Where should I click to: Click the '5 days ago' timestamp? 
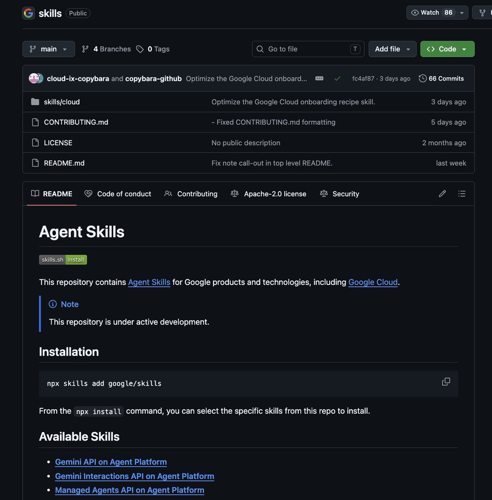tap(448, 122)
